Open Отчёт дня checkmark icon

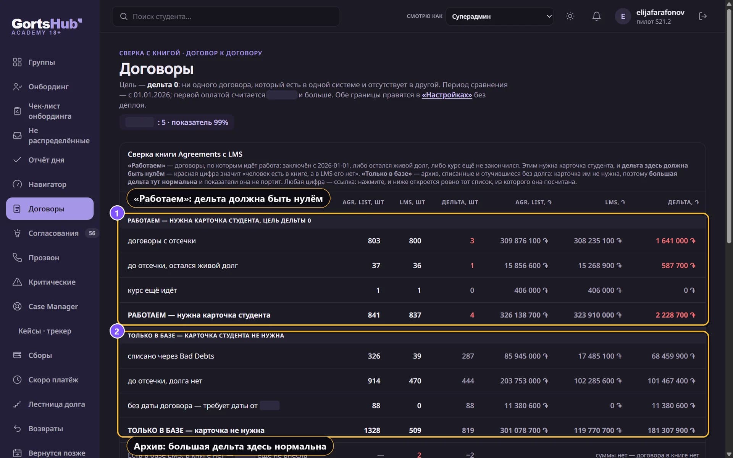[17, 160]
